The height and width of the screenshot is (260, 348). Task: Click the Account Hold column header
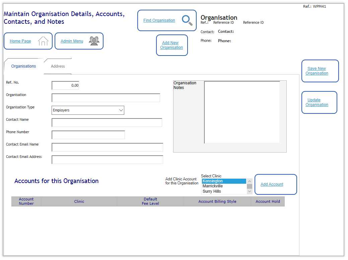pos(268,201)
